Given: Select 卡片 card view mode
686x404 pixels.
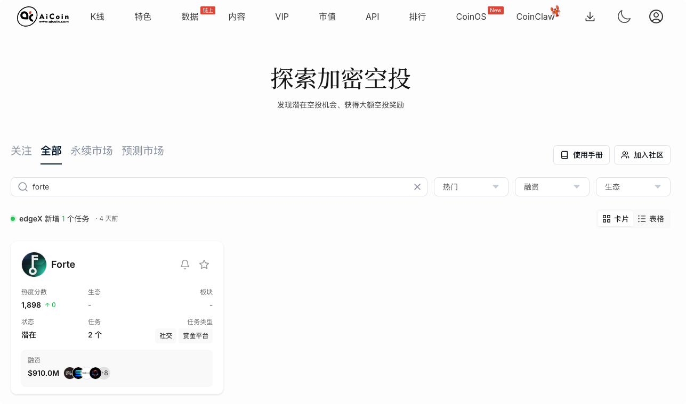Looking at the screenshot, I should 615,218.
